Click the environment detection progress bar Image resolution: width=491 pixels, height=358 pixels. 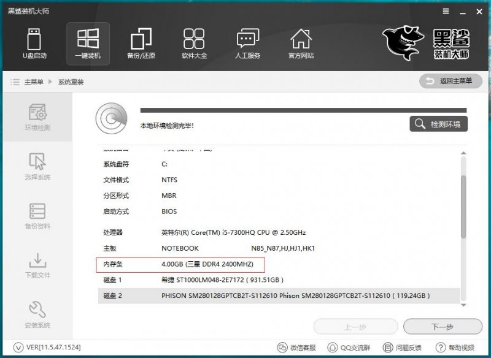point(303,110)
